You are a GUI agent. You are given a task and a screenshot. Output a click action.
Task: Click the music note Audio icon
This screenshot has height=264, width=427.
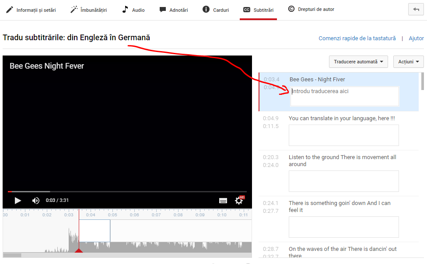[125, 9]
